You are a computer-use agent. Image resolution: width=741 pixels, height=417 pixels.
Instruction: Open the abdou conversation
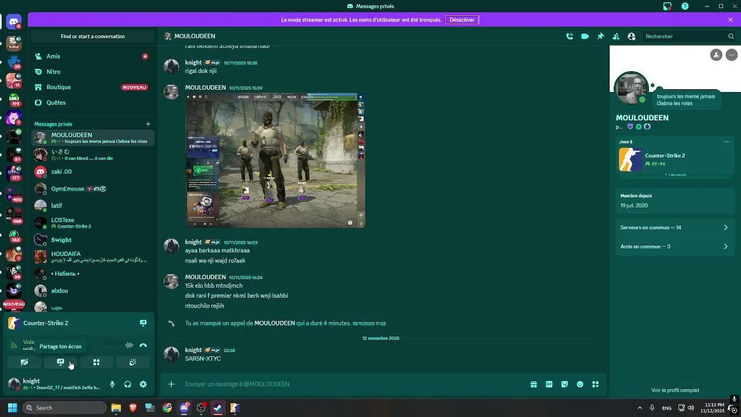(x=93, y=291)
